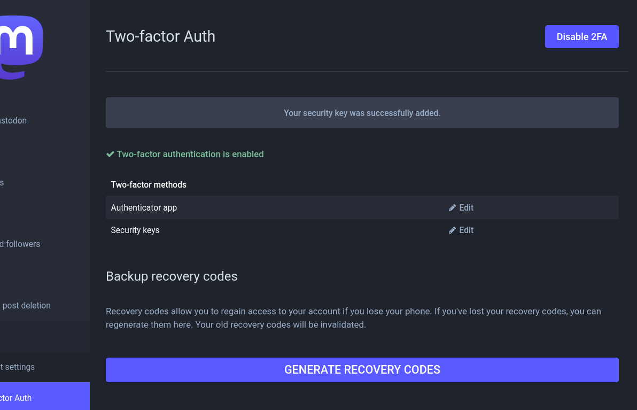The image size is (637, 410).
Task: Go back to Mastodon via sidebar link
Action: coord(13,121)
